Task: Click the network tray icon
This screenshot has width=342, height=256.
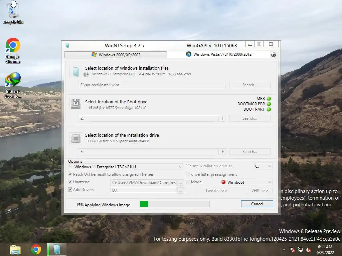Action: tap(300, 250)
